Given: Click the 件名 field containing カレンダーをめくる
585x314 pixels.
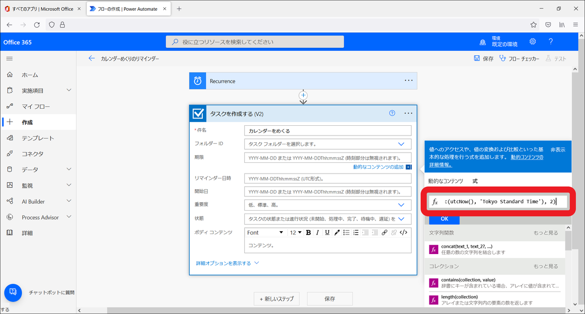Looking at the screenshot, I should point(327,130).
